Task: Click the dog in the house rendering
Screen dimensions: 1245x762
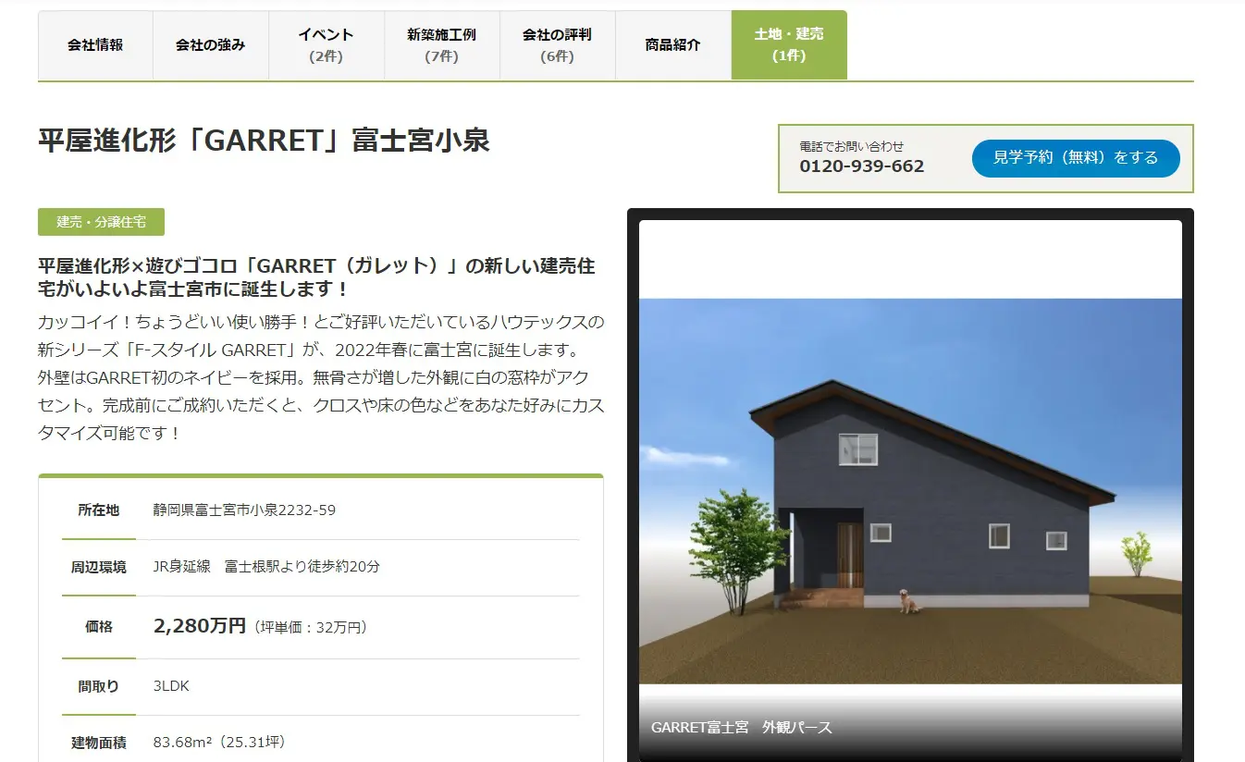Action: tap(908, 602)
